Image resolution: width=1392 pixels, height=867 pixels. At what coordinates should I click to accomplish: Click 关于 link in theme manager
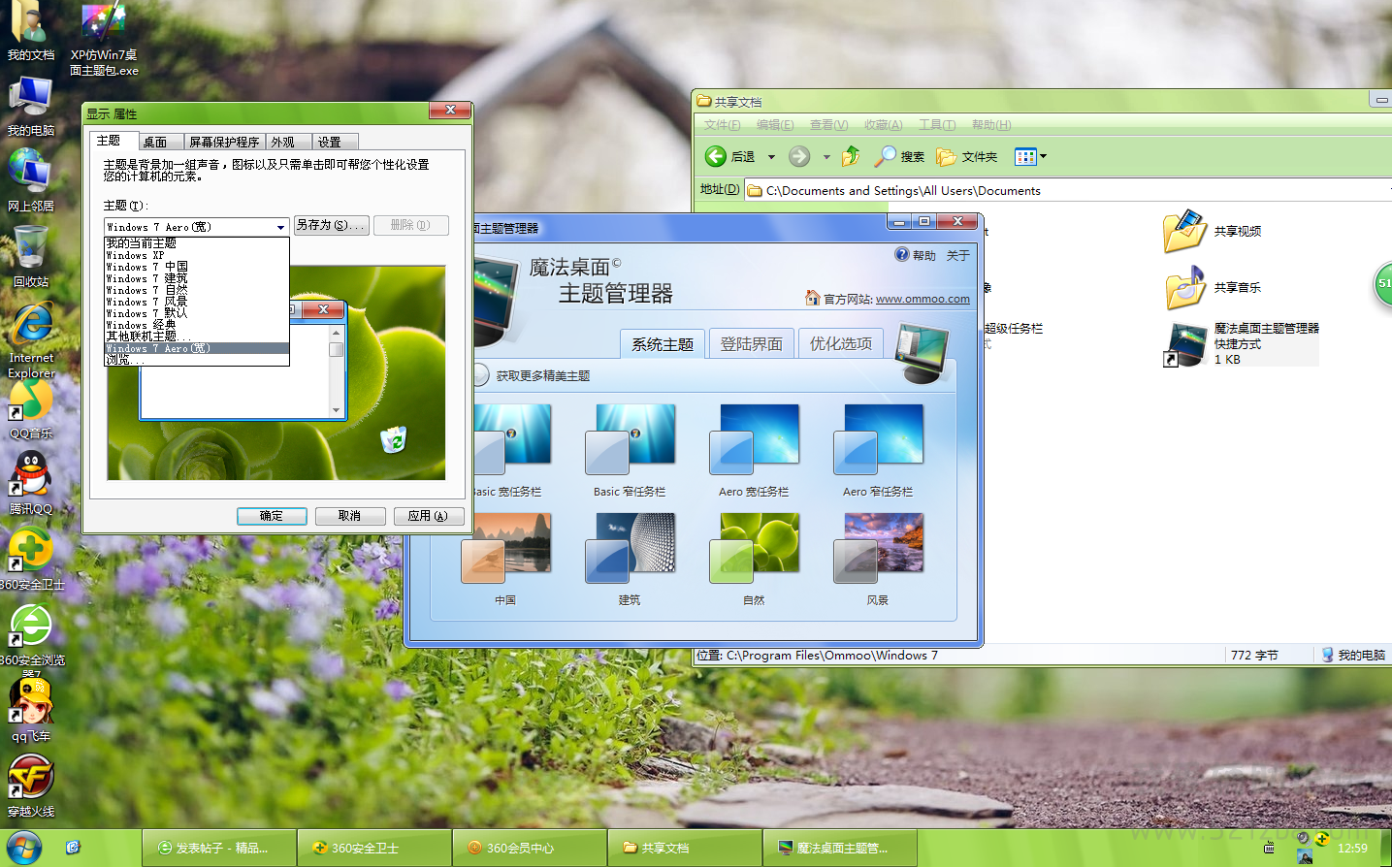coord(957,255)
